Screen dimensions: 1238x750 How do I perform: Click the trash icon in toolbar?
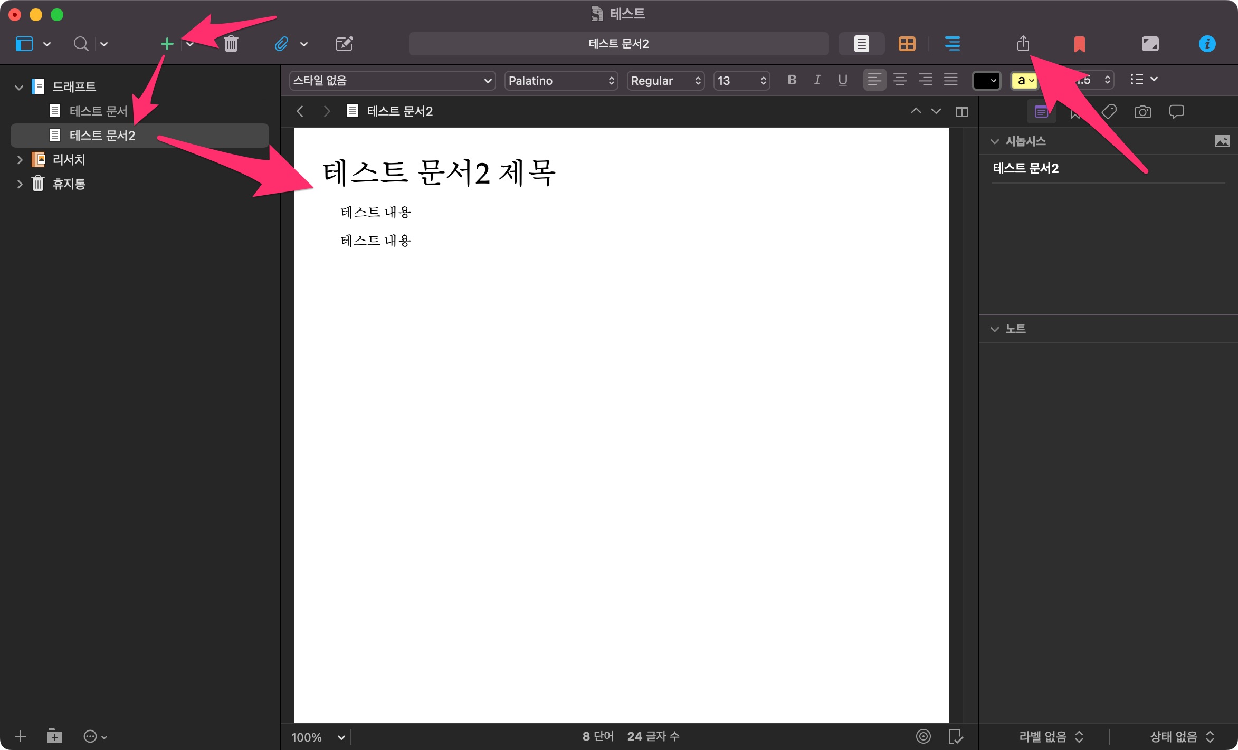click(231, 44)
